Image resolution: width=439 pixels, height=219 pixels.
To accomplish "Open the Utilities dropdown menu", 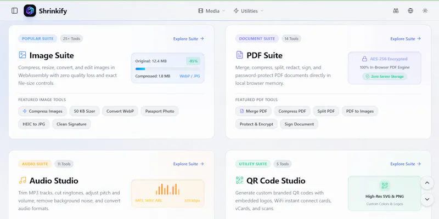I will (x=249, y=11).
